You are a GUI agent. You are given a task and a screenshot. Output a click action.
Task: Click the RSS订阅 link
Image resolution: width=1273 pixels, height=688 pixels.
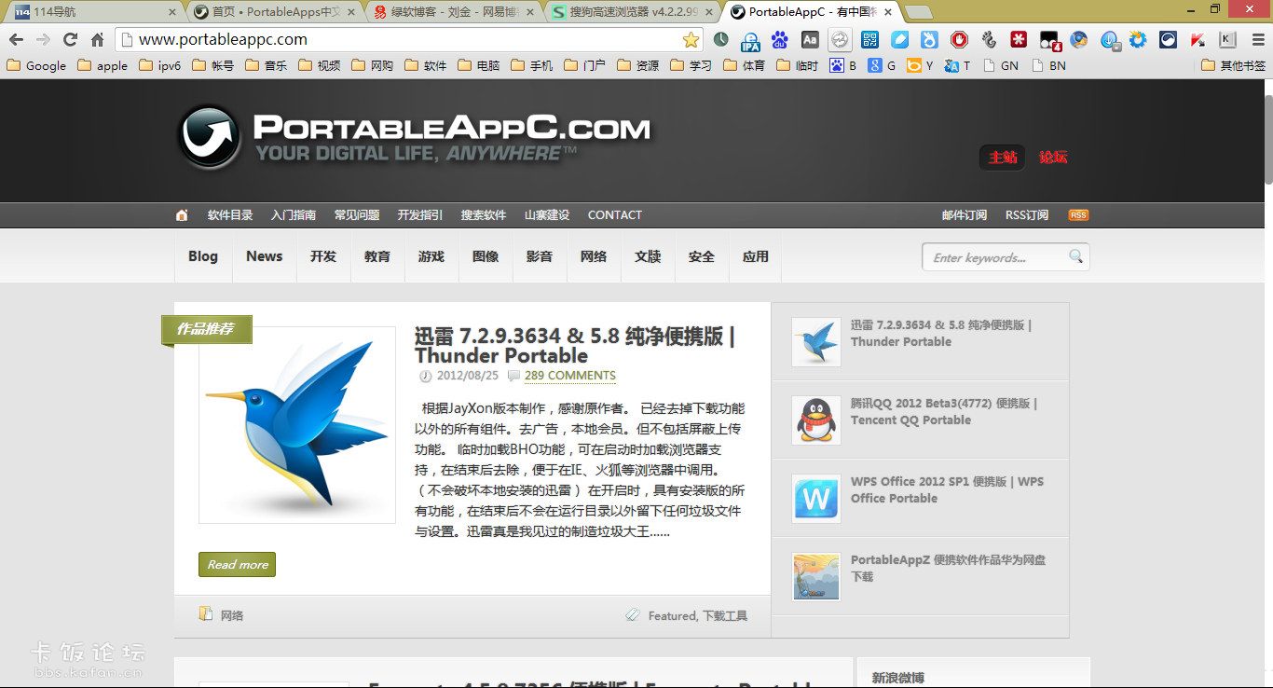pyautogui.click(x=1026, y=215)
